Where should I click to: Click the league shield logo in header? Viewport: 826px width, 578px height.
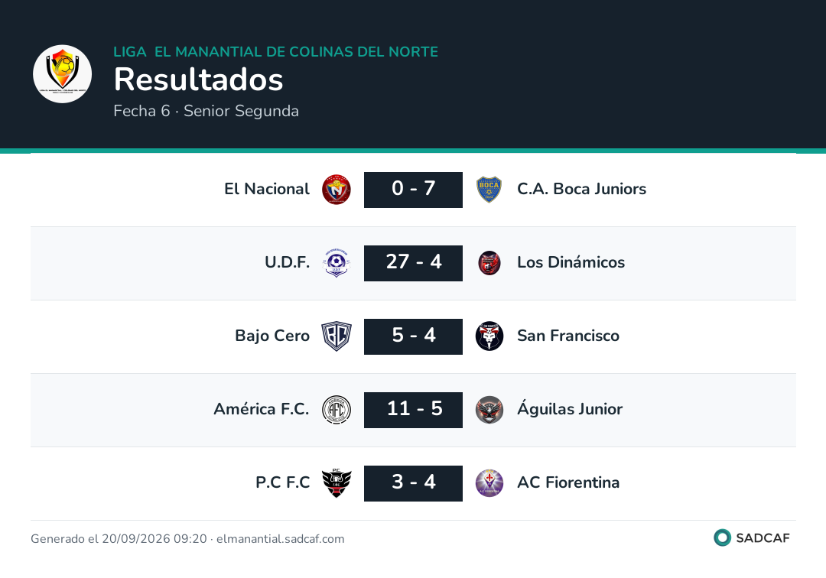pos(62,73)
